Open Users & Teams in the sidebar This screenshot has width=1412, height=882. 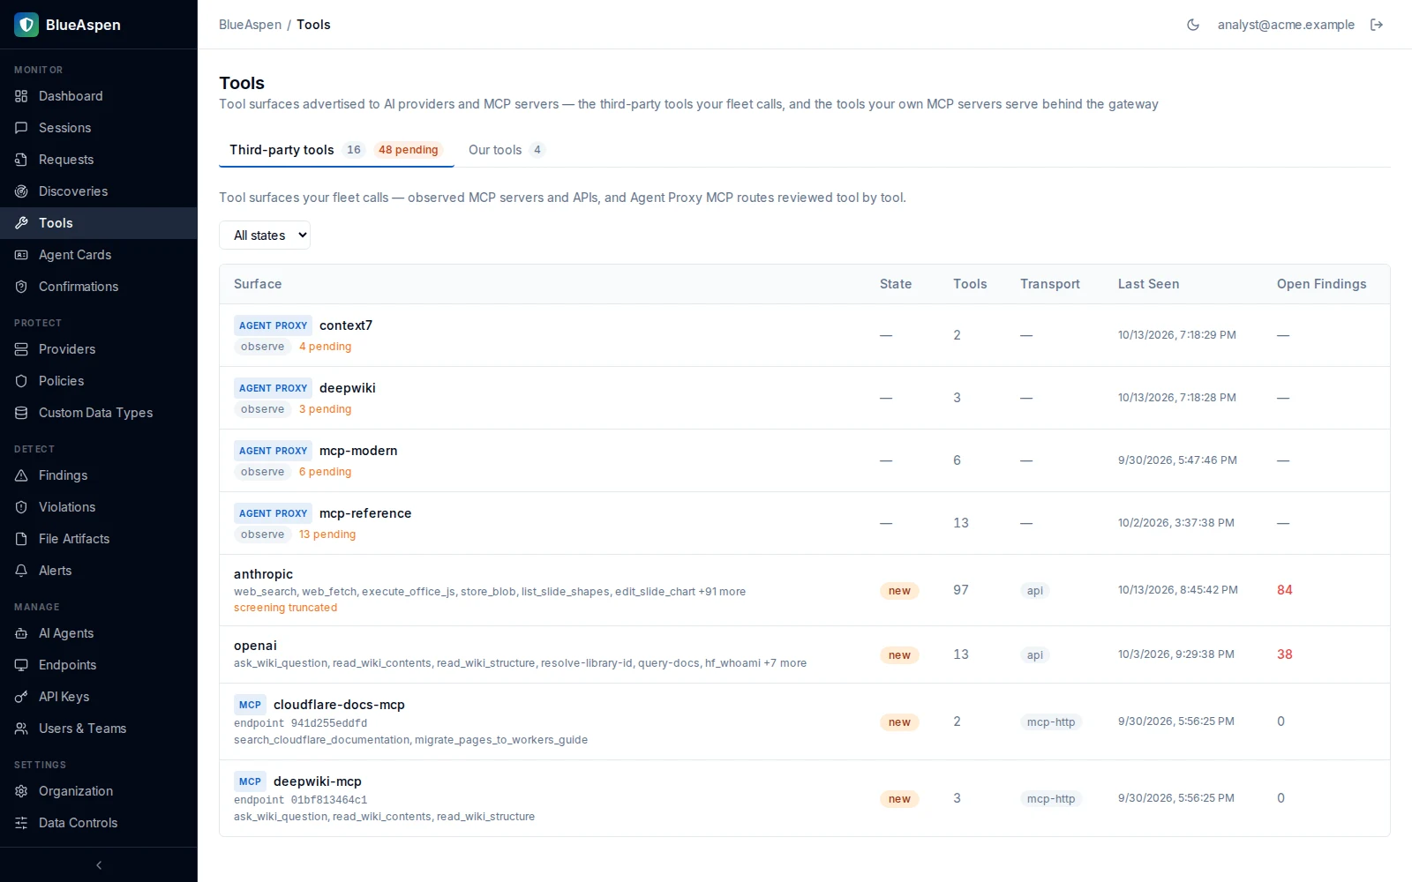pos(99,729)
